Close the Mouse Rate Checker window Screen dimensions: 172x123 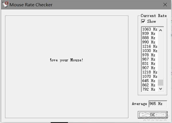tap(165, 5)
